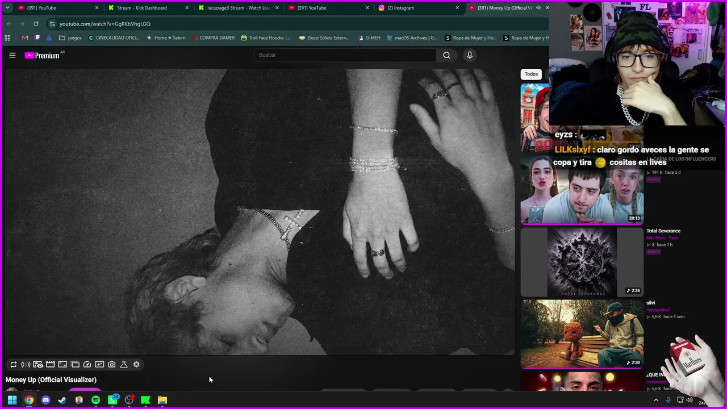
Task: Select the Todos filter chip
Action: tap(531, 74)
